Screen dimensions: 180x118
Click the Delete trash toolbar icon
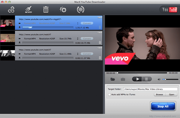[46, 10]
